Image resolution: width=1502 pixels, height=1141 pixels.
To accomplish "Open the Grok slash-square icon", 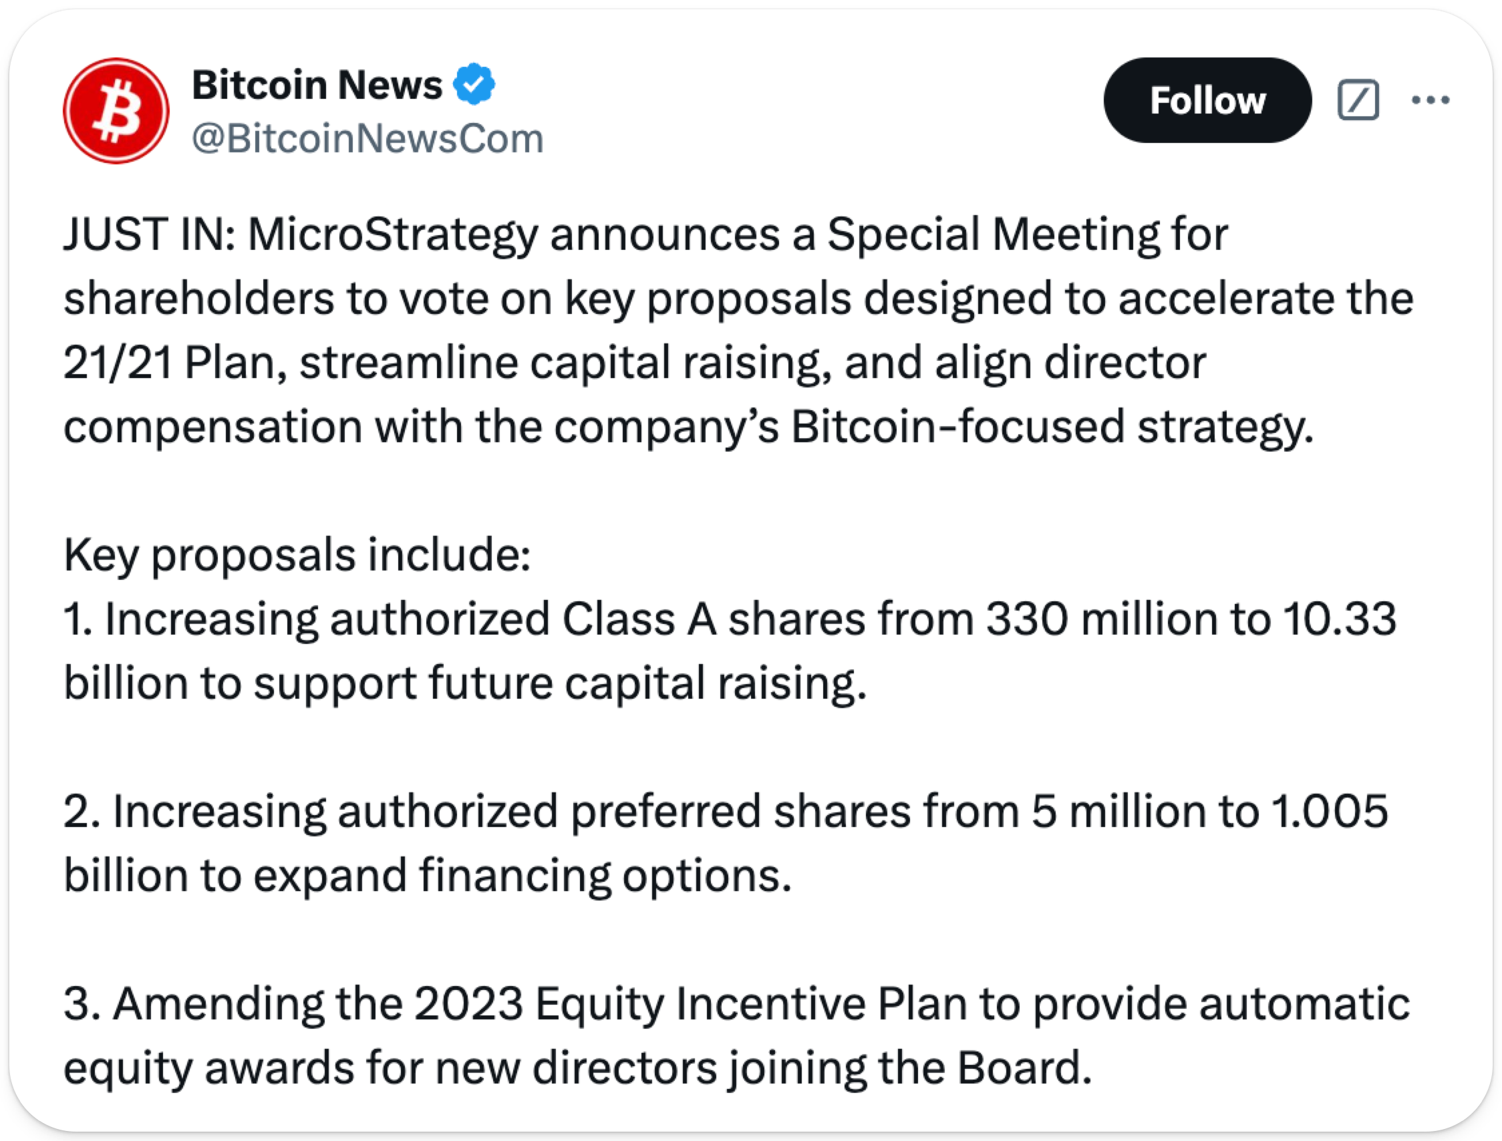I will coord(1358,100).
